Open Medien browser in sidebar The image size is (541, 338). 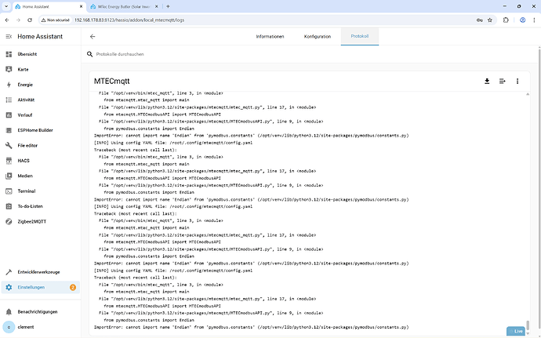[x=40, y=176]
